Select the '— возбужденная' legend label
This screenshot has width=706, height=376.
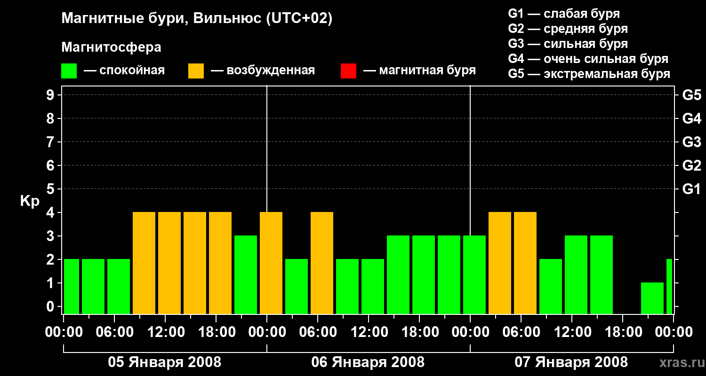pyautogui.click(x=263, y=70)
